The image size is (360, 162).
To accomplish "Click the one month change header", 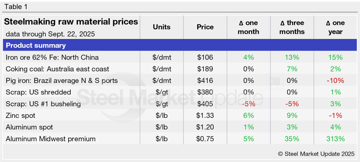I will click(x=248, y=27).
